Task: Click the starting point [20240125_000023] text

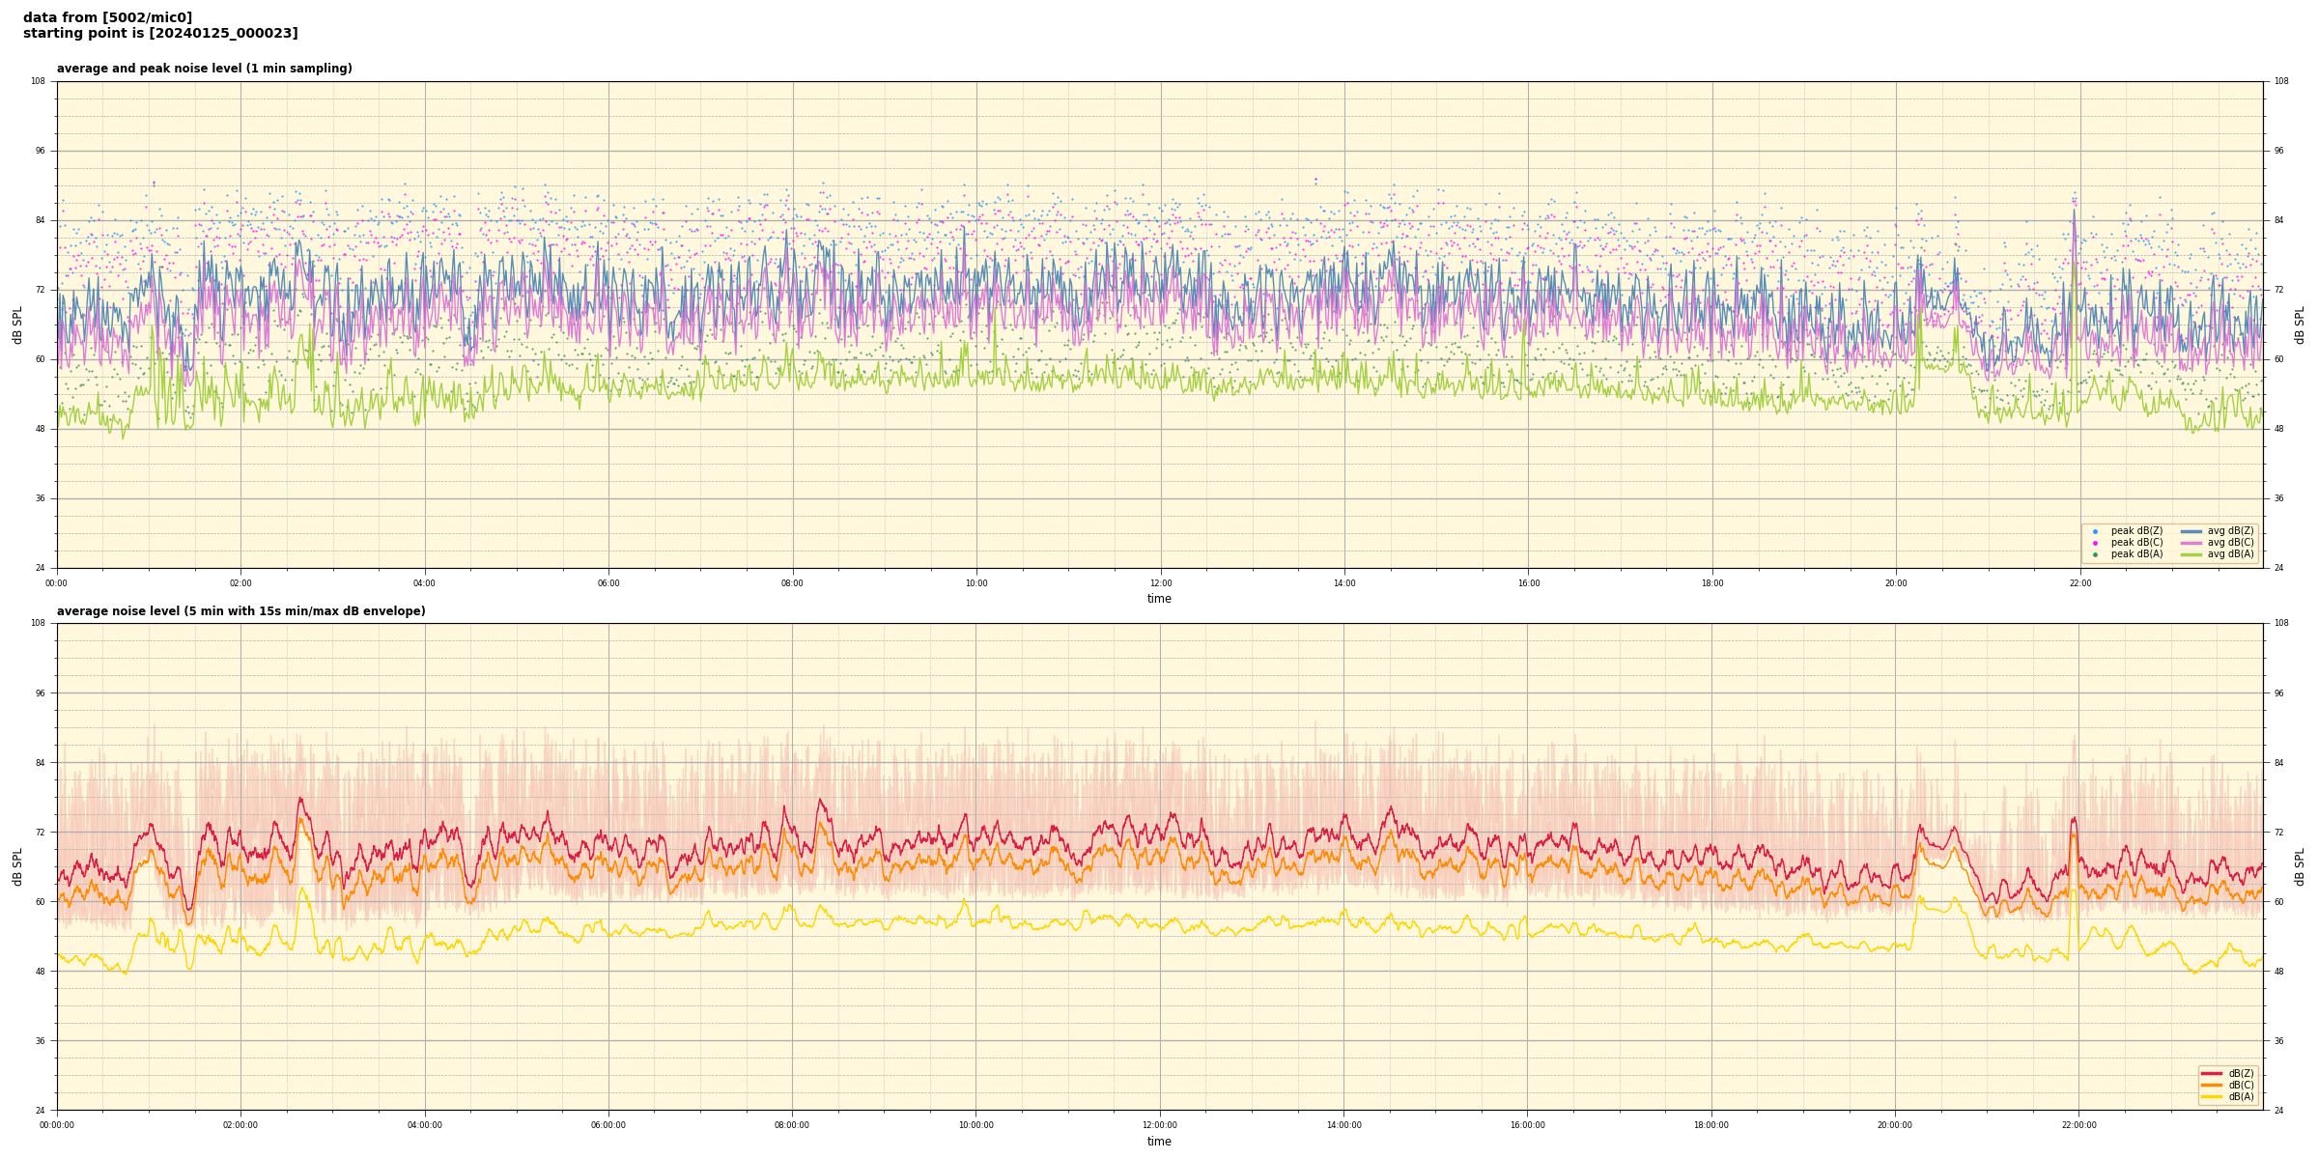Action: [x=160, y=34]
